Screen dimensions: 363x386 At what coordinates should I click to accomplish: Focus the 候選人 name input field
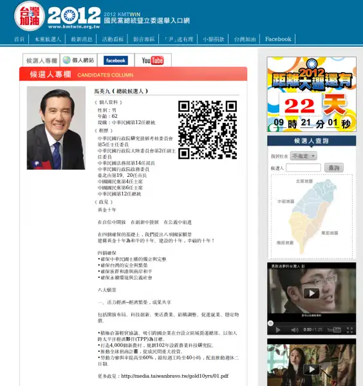coord(303,168)
